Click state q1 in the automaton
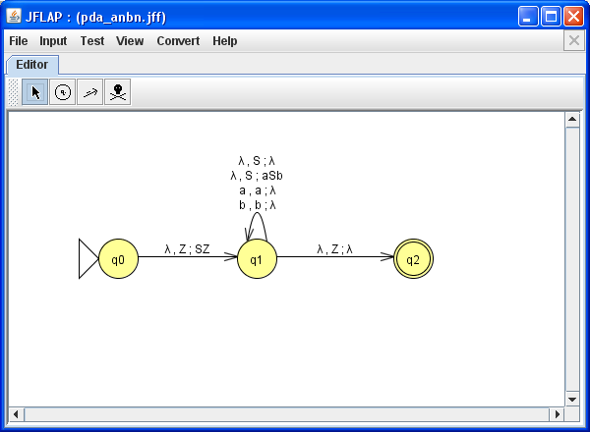The image size is (590, 432). click(x=257, y=259)
